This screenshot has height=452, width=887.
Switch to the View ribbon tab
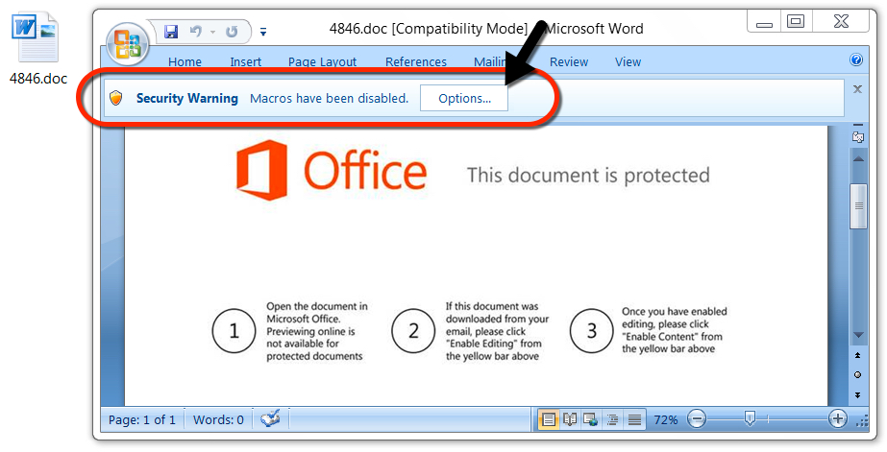click(628, 62)
